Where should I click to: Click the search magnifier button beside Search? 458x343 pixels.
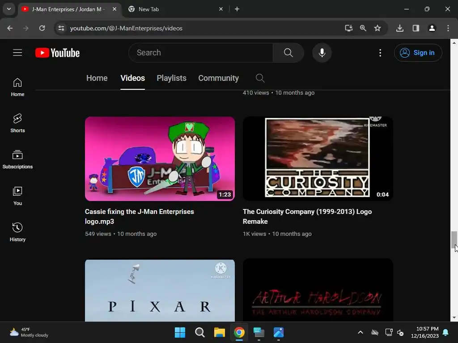click(288, 53)
